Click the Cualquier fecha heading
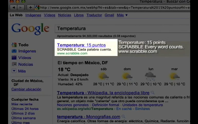This screenshot has width=198, height=124. click(25, 99)
